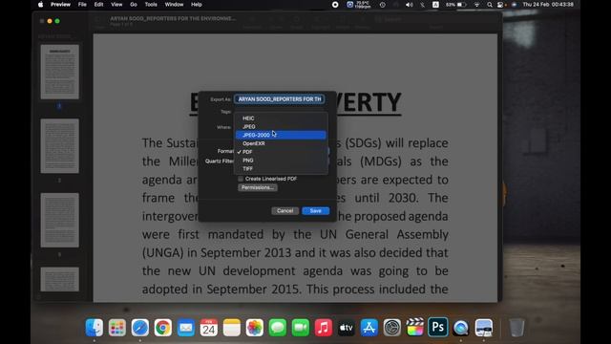Launch Photoshop from the Dock
Screen dimensions: 611x344
coord(437,328)
